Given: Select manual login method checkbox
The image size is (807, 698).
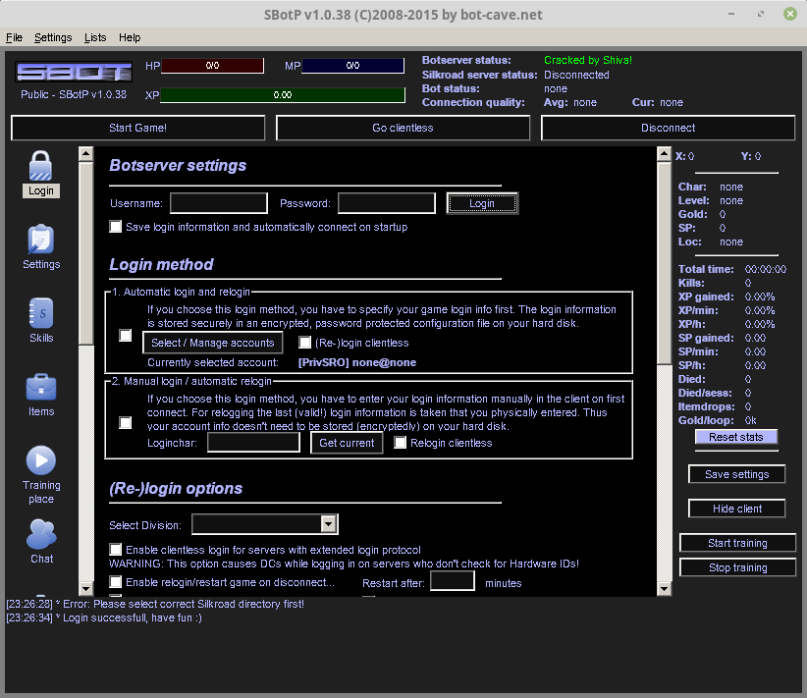Looking at the screenshot, I should point(125,422).
